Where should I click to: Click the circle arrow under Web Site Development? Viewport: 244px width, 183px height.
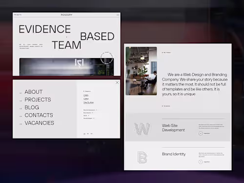(x=201, y=133)
